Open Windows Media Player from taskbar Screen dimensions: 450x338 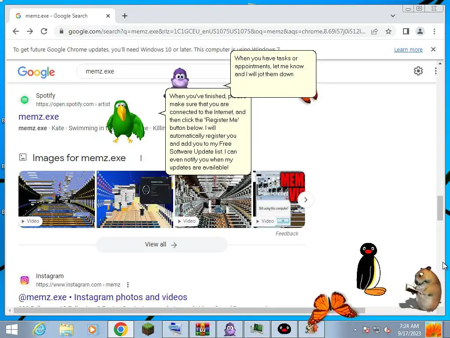[x=92, y=329]
